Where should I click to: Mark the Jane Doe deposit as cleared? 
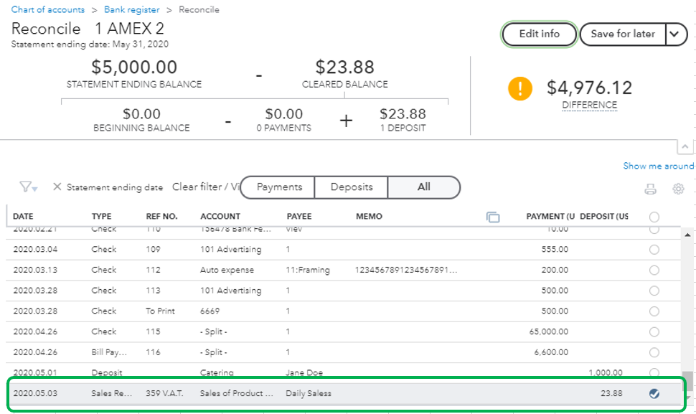[654, 372]
